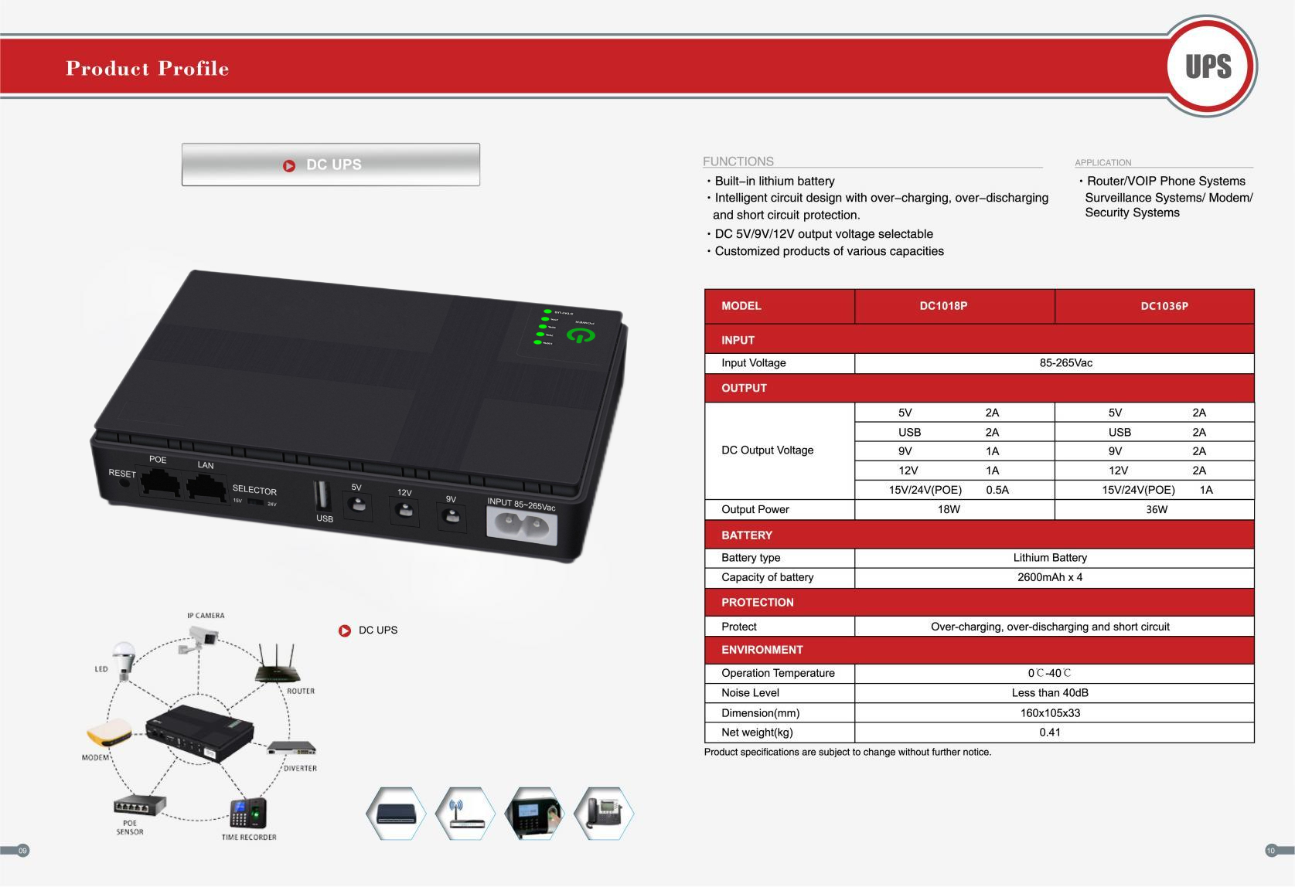
Task: Select the yellow modem icon
Action: pyautogui.click(x=107, y=735)
